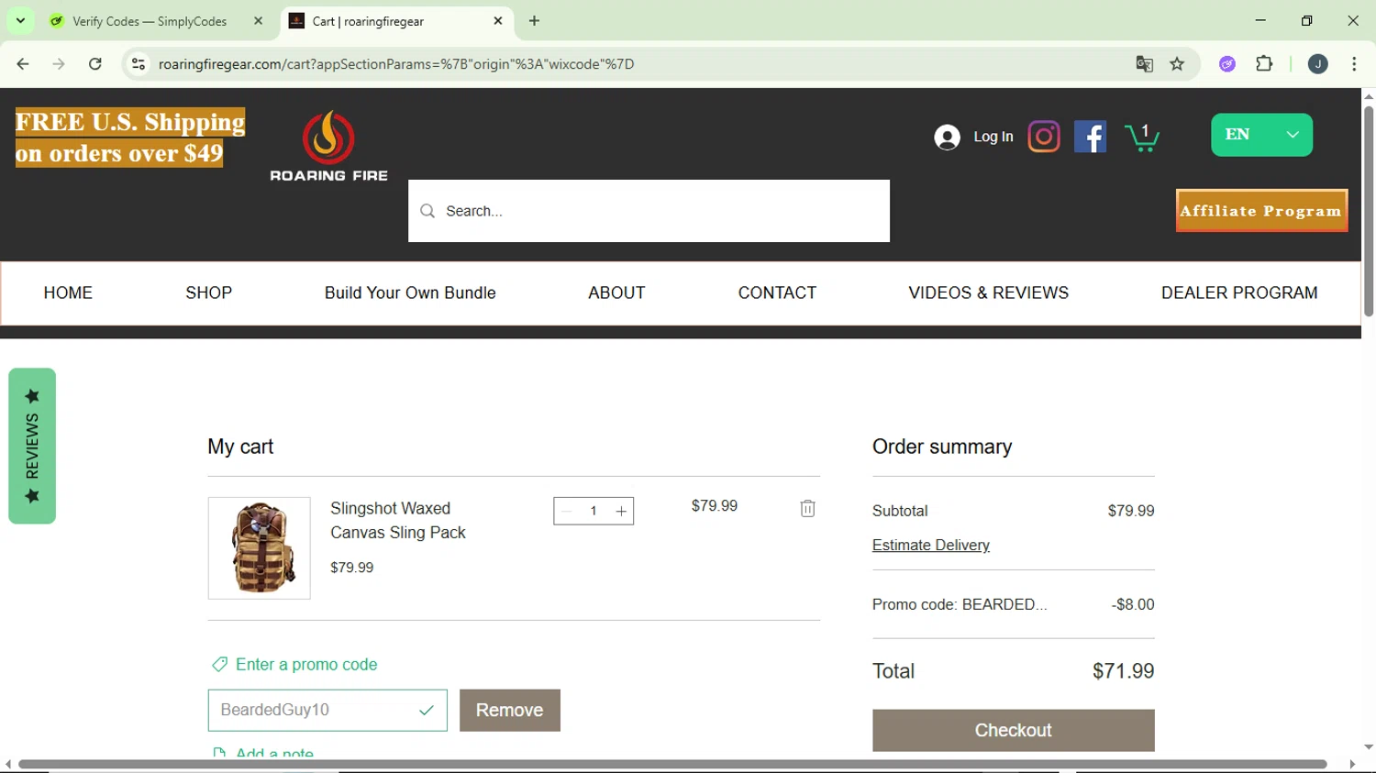Open the Chrome profile avatar
Image resolution: width=1376 pixels, height=773 pixels.
[x=1317, y=64]
